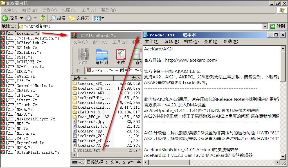Click WinRAR Extract To (解压到) icon
Viewport: 288px width, 168px height.
(x=102, y=56)
